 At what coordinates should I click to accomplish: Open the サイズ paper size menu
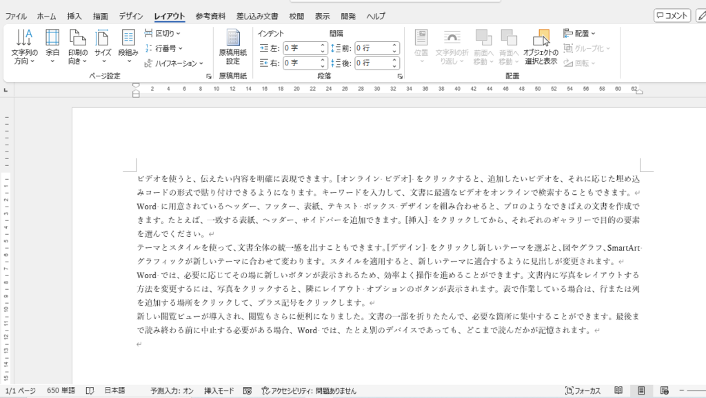[103, 48]
